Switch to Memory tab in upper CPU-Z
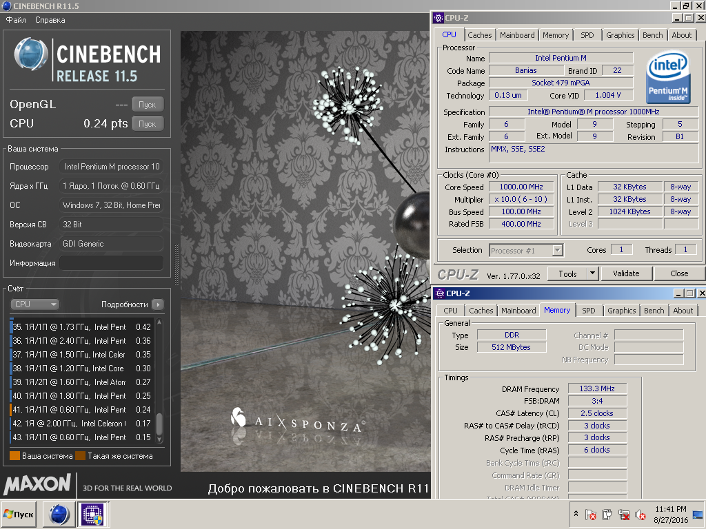This screenshot has width=706, height=529. [556, 35]
